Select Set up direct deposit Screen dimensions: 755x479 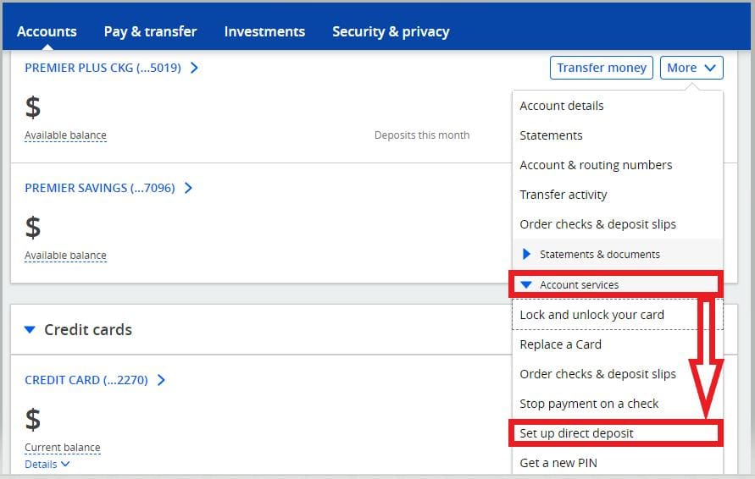tap(576, 433)
